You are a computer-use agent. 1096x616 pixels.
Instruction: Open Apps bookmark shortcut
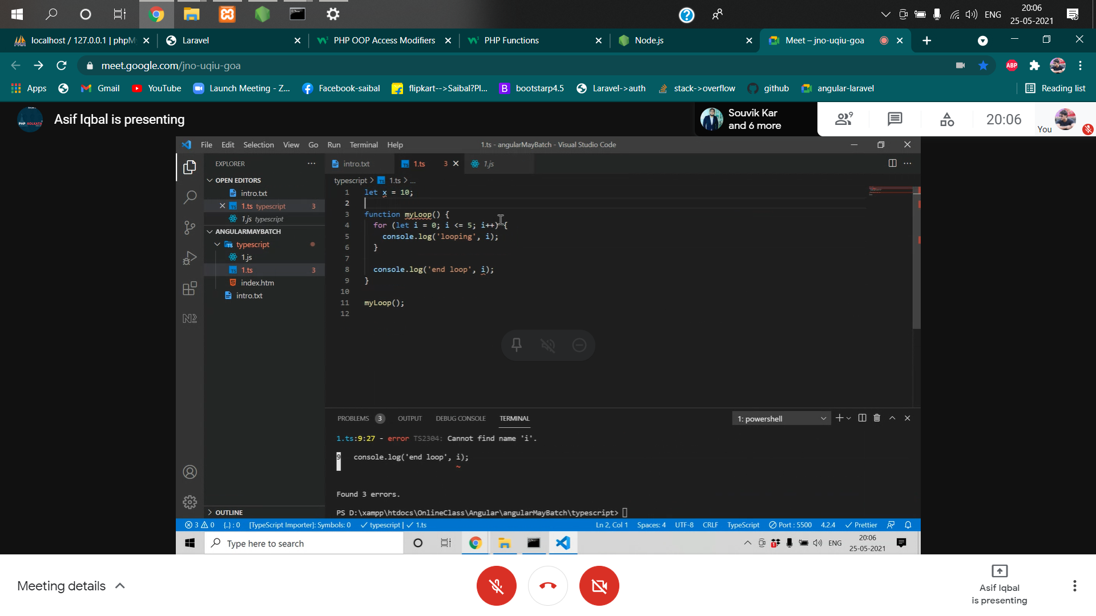[x=29, y=88]
